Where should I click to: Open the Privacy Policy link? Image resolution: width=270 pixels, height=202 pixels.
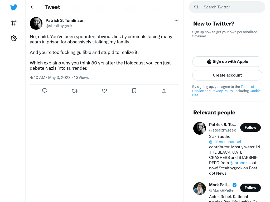click(222, 91)
